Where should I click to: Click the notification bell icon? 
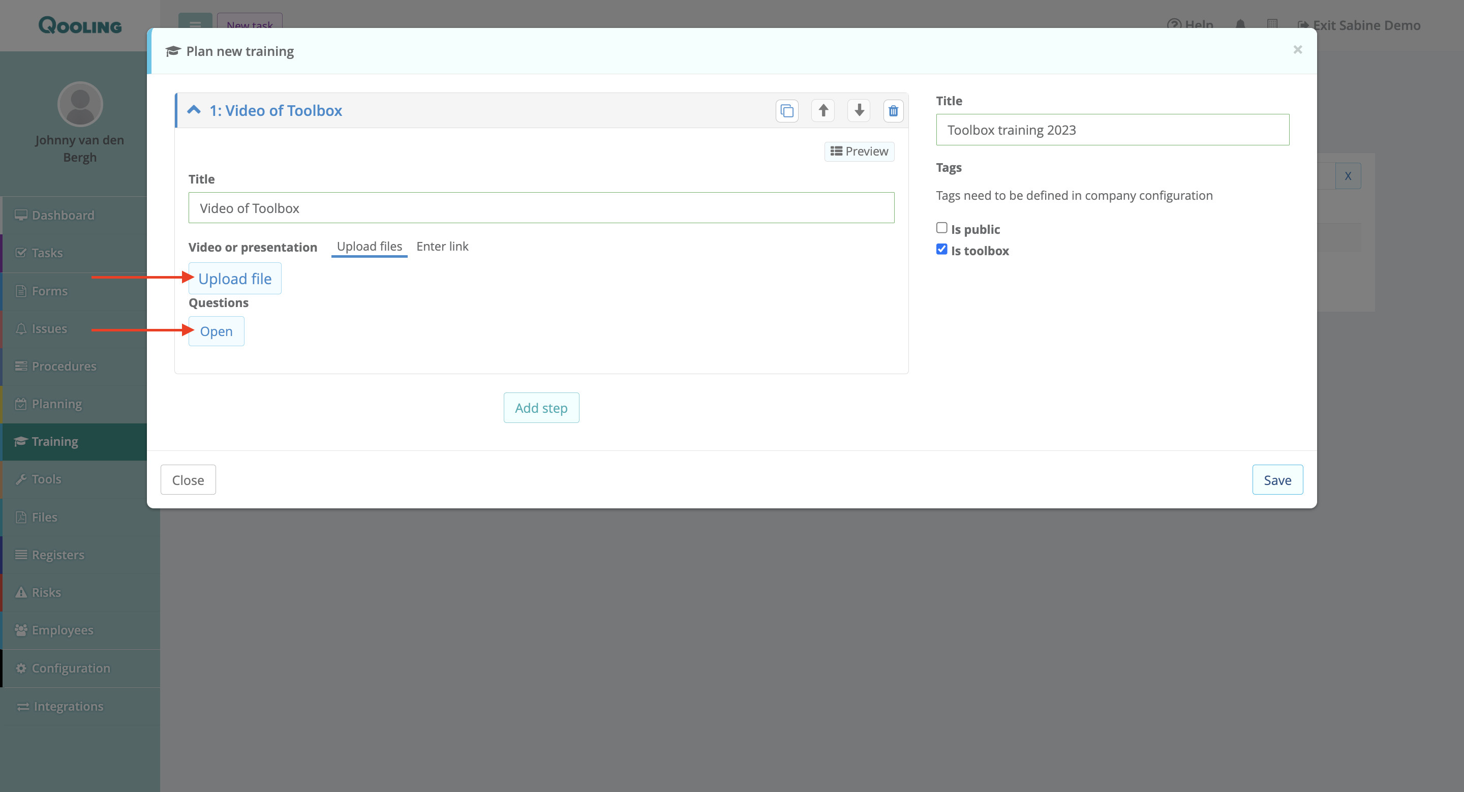click(x=1240, y=25)
